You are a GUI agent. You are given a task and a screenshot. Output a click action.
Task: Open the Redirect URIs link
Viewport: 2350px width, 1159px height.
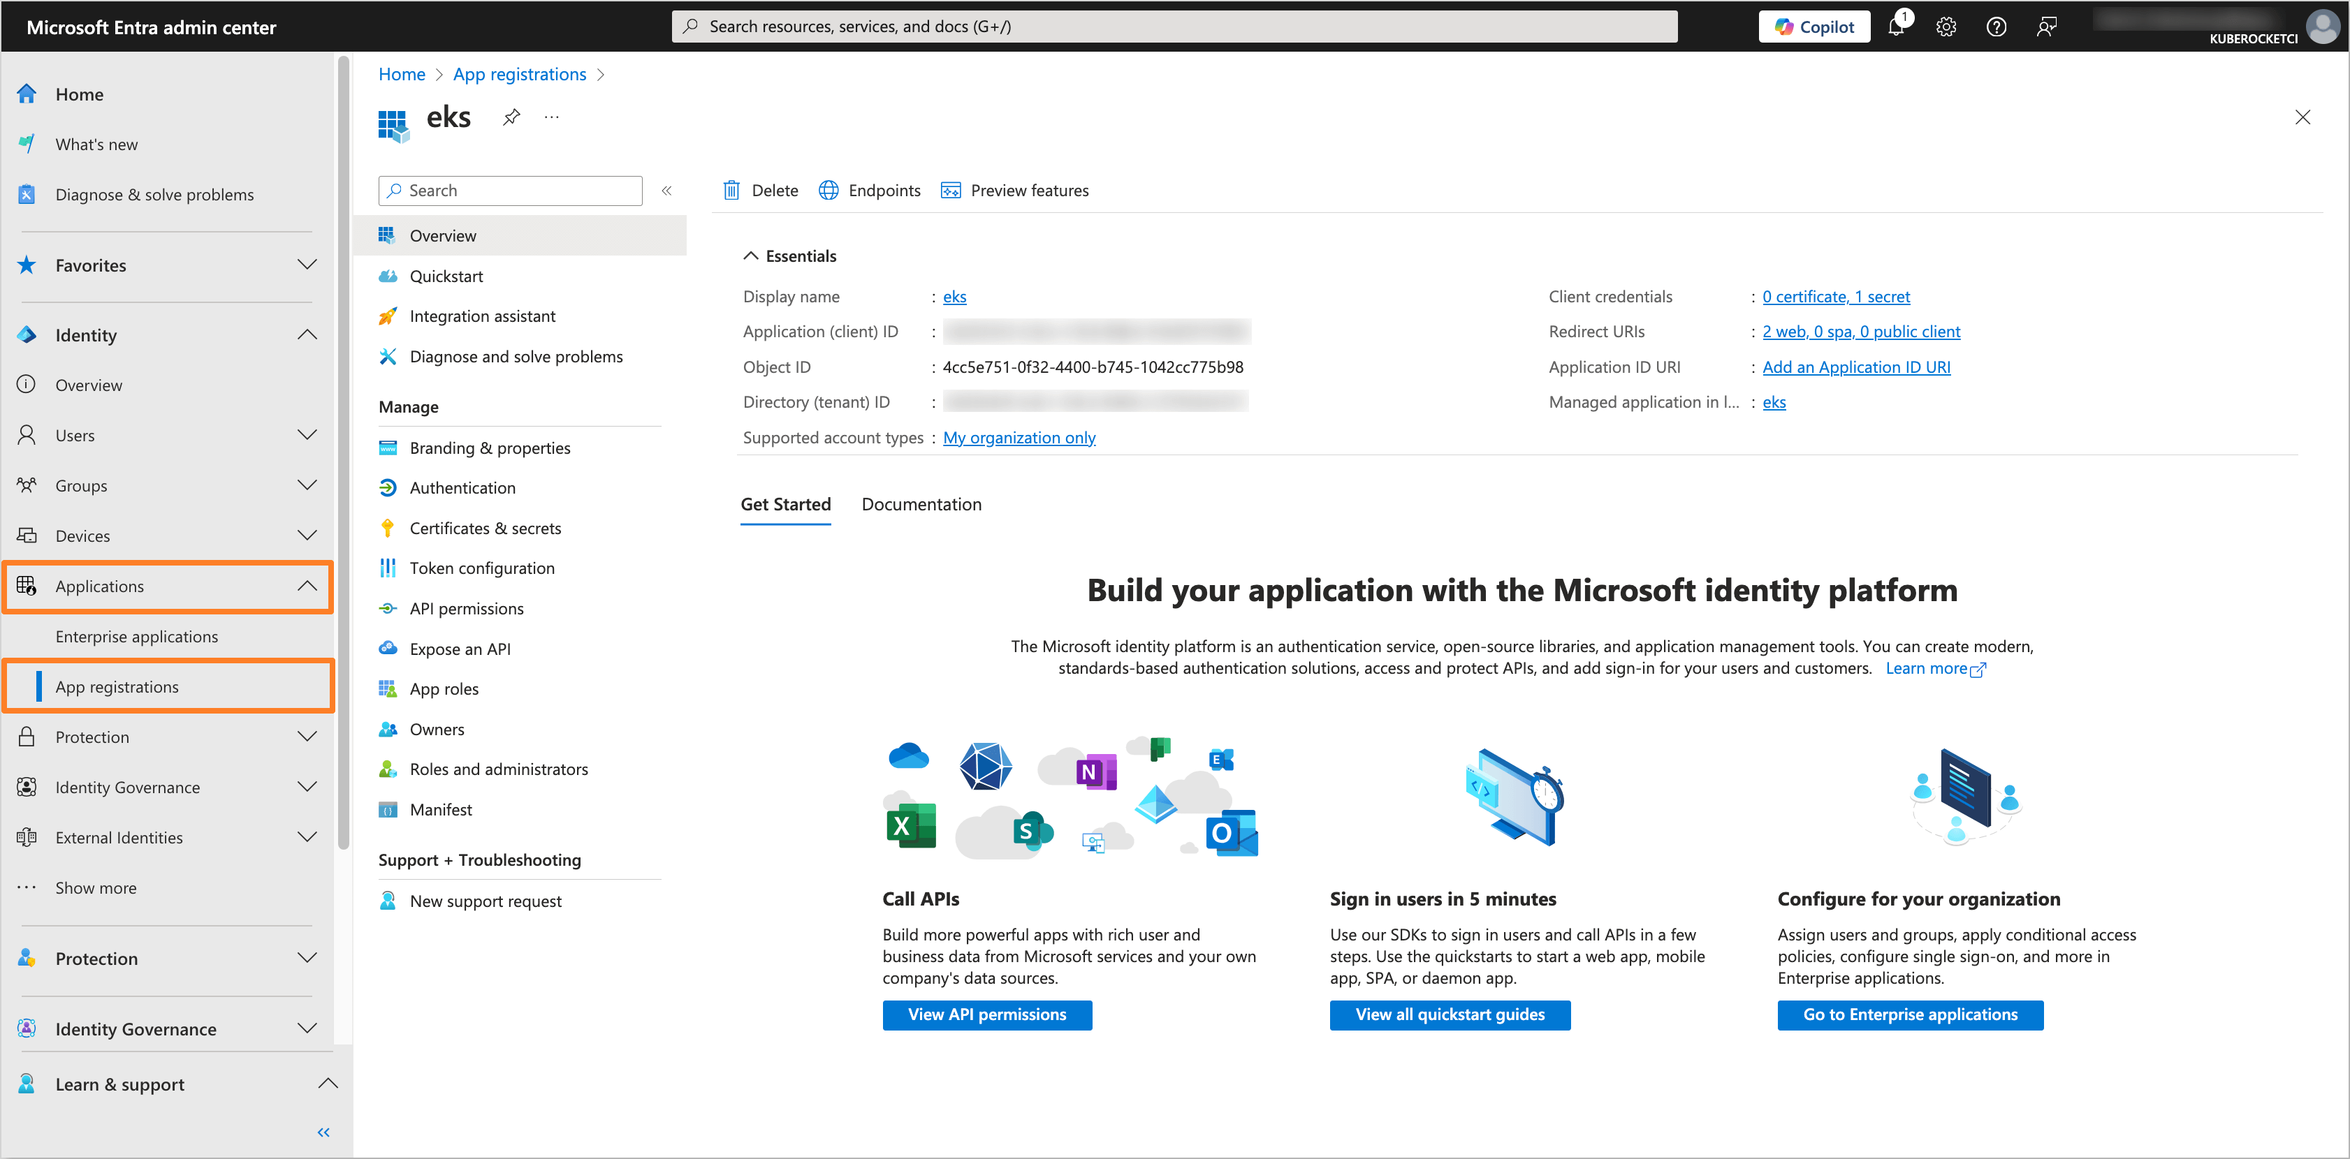pyautogui.click(x=1861, y=331)
